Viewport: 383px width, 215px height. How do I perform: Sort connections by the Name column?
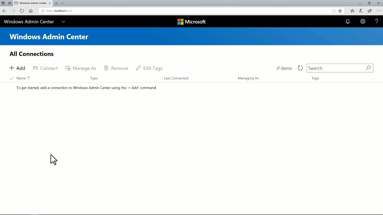(21, 78)
